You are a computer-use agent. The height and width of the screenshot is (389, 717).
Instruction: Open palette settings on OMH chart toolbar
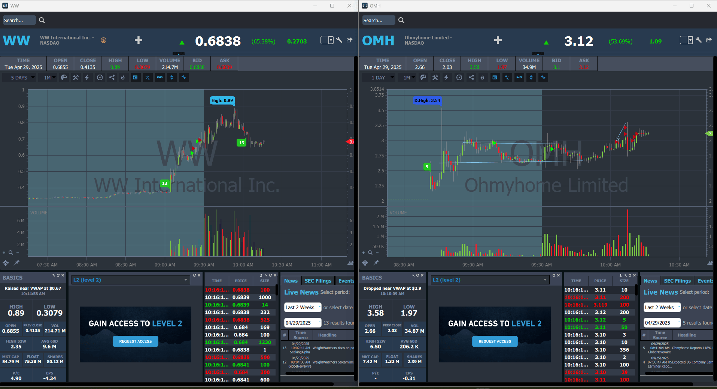click(x=423, y=78)
